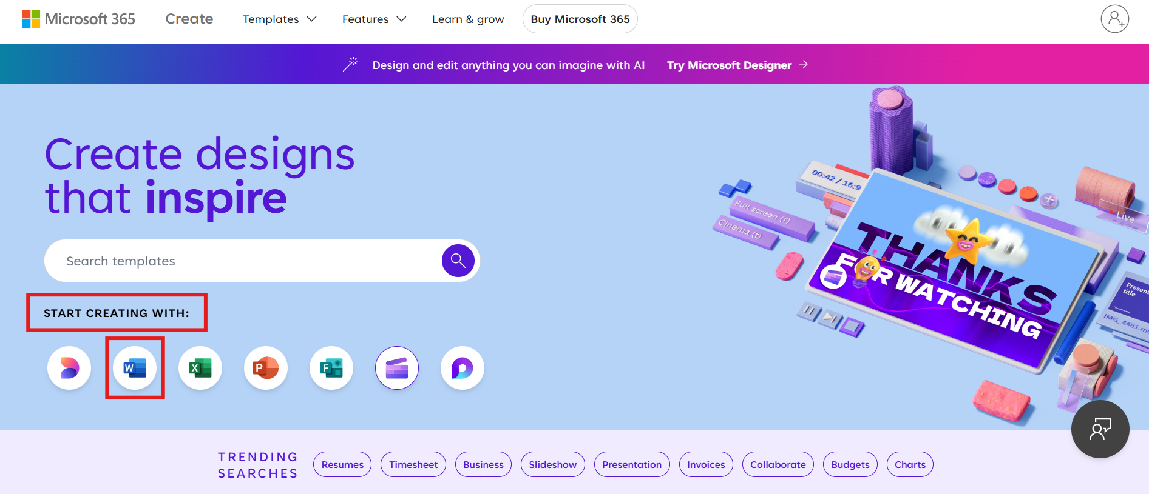Screen dimensions: 1149x494
Task: Start creating with Word
Action: point(135,368)
